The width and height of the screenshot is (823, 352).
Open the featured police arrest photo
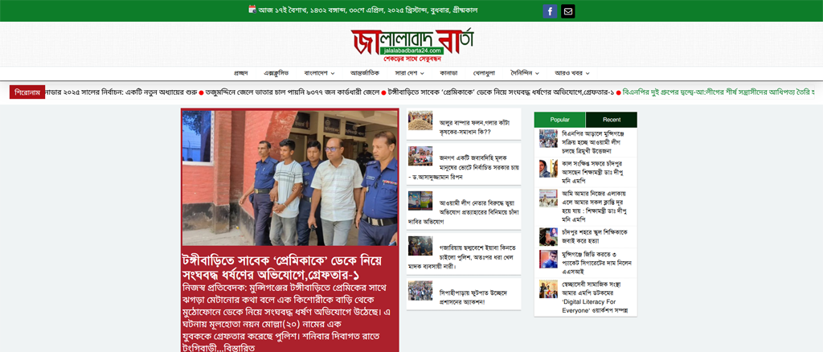click(289, 177)
